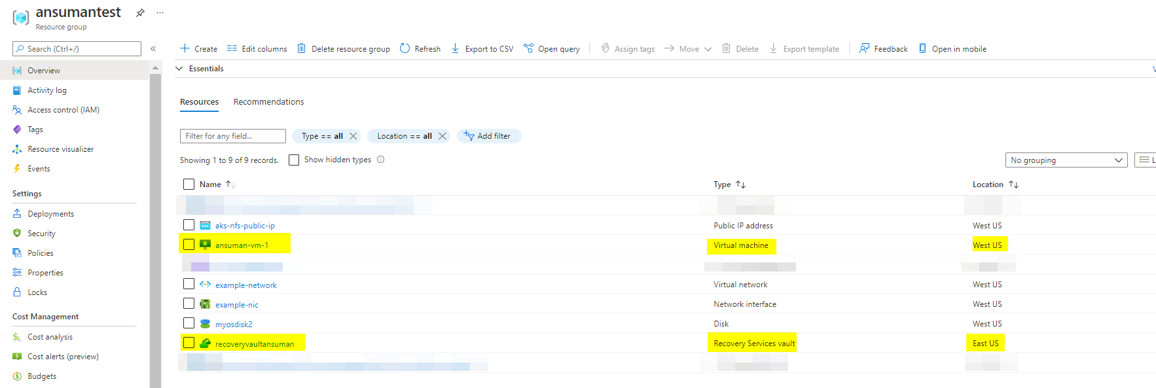Click the Export to CSV download icon
This screenshot has height=388, width=1156.
455,48
